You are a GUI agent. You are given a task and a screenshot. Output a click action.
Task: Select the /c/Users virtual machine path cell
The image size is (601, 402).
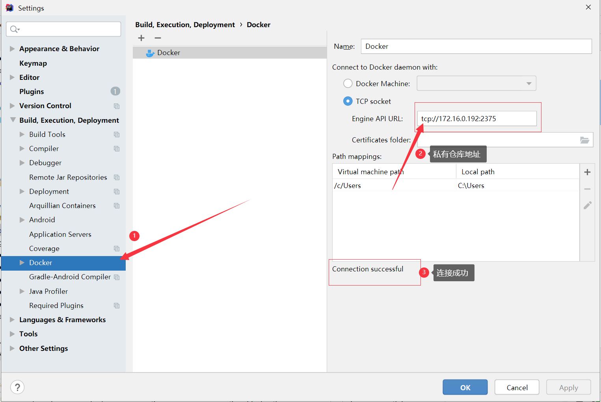tap(394, 186)
